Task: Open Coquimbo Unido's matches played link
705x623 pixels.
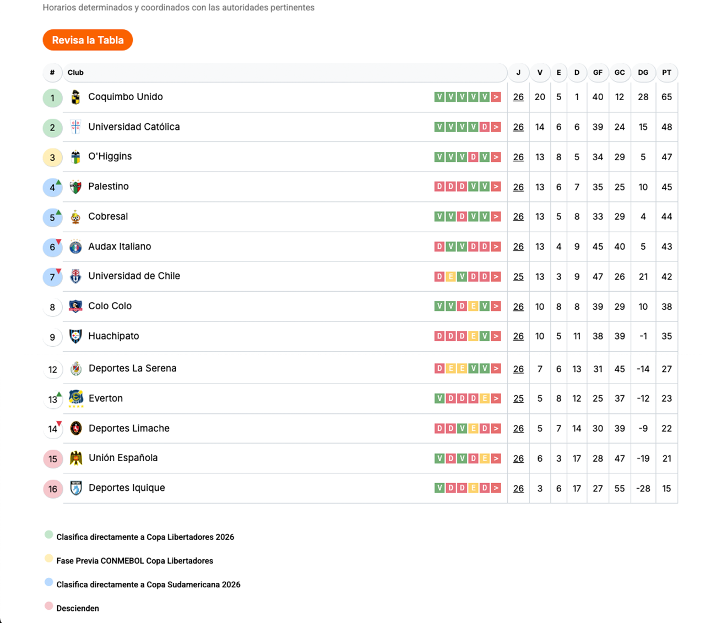Action: click(518, 97)
